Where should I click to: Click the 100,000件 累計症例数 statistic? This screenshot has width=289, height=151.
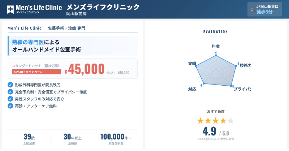point(116,139)
